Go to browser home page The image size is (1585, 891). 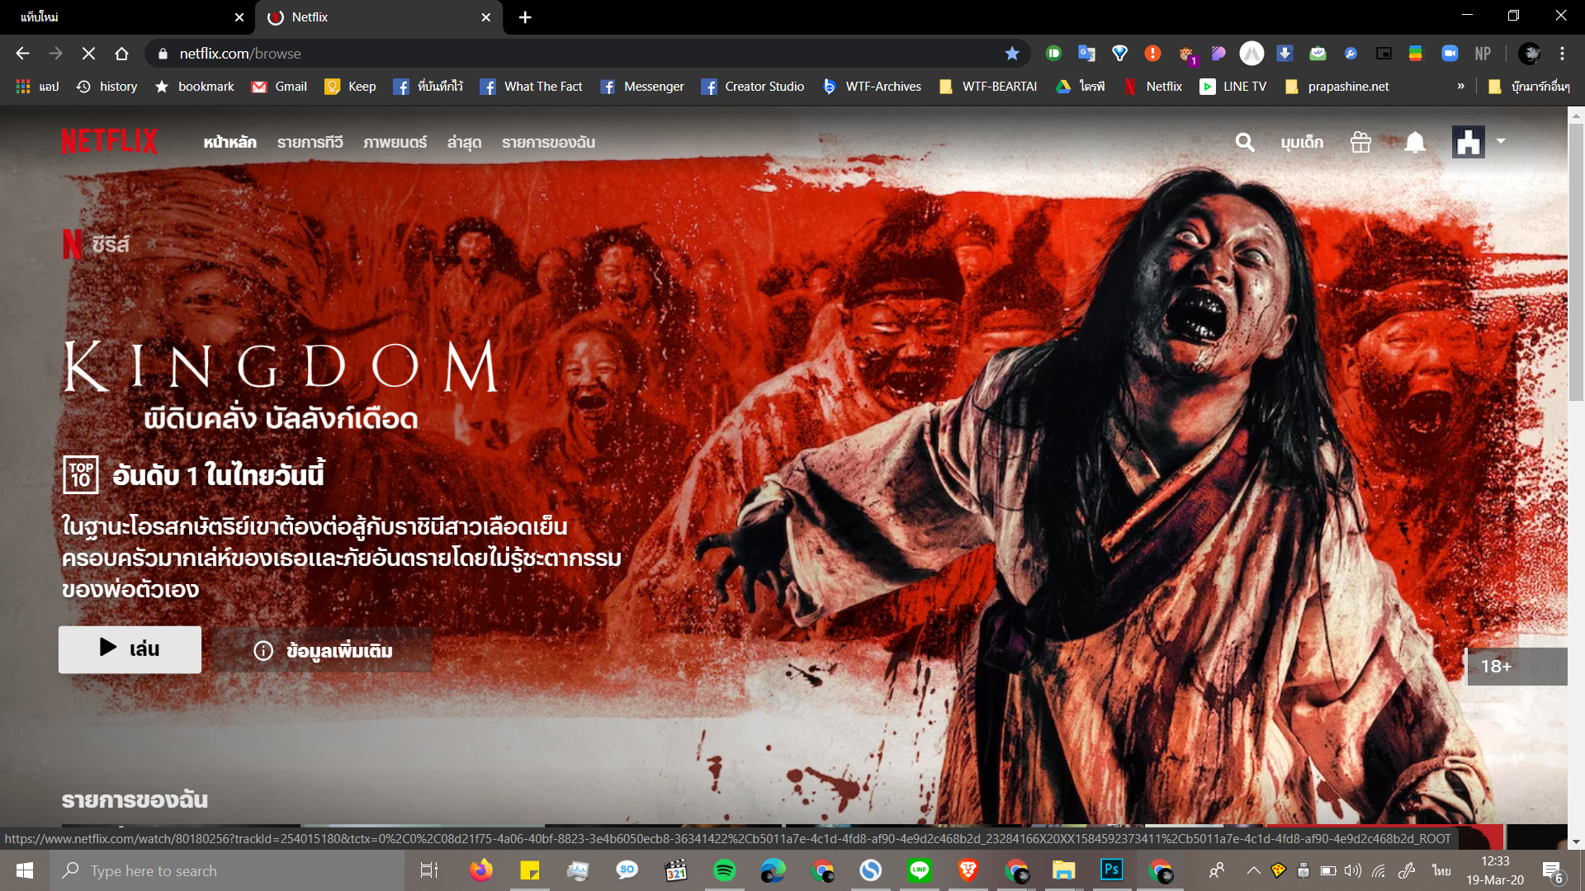tap(121, 54)
